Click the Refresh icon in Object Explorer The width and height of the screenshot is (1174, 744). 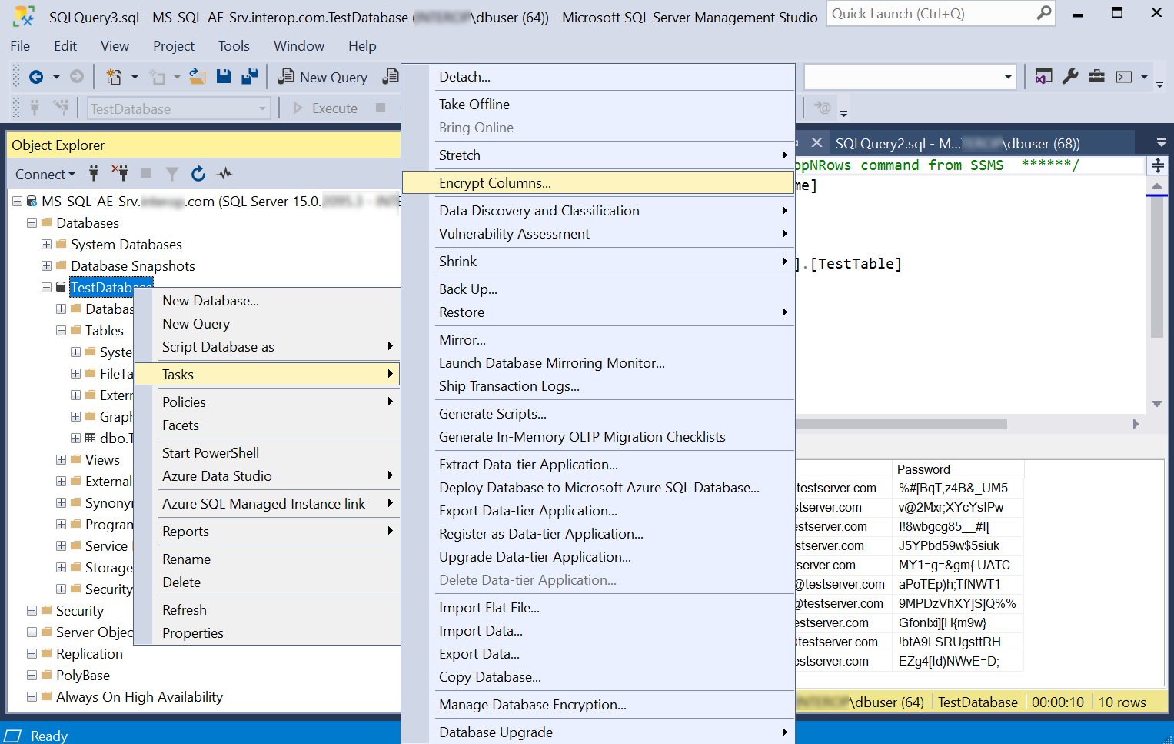[198, 174]
